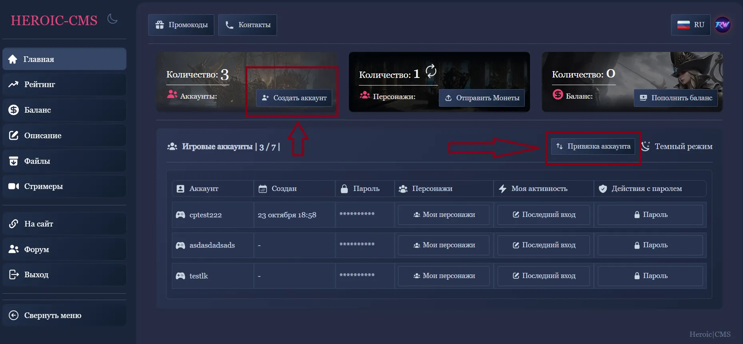Click the gamepad icon for cptest222

pos(181,215)
